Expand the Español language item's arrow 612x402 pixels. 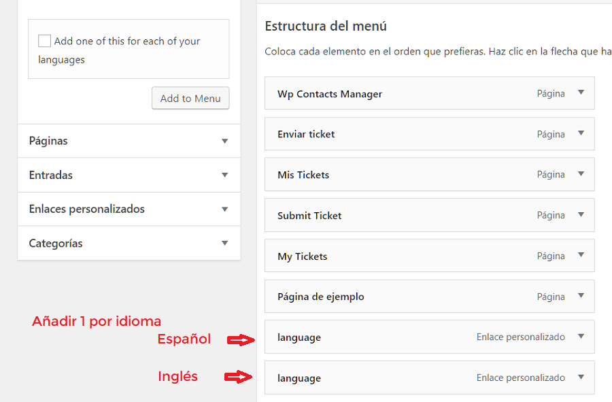tap(581, 337)
